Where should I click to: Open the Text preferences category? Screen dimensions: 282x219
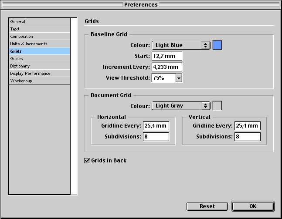coord(39,29)
